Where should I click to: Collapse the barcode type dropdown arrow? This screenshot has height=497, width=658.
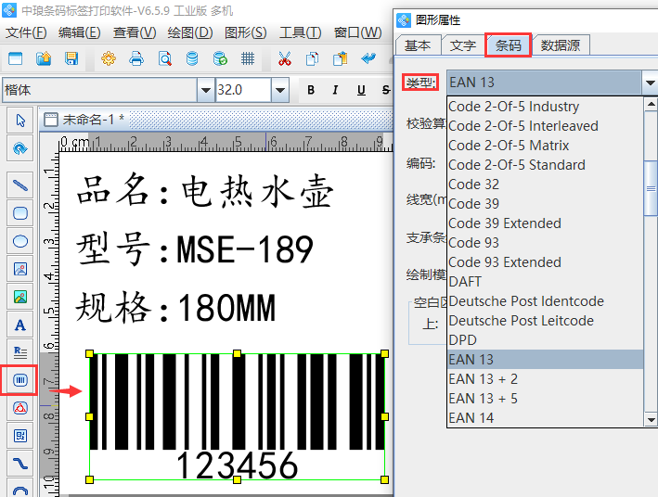pyautogui.click(x=650, y=83)
